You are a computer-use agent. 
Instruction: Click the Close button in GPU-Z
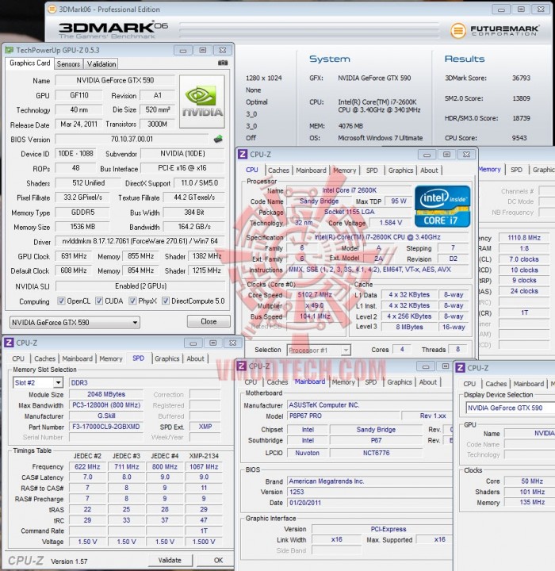tap(209, 321)
